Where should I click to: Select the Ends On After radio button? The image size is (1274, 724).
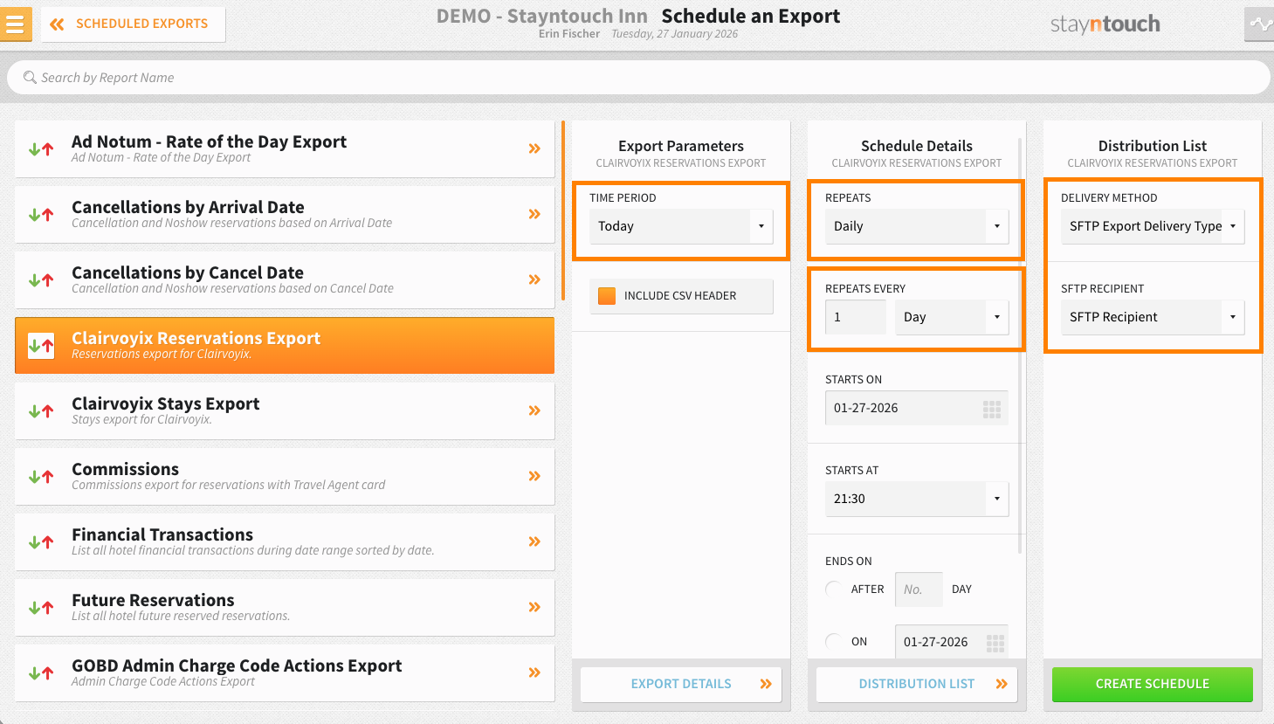pos(834,590)
